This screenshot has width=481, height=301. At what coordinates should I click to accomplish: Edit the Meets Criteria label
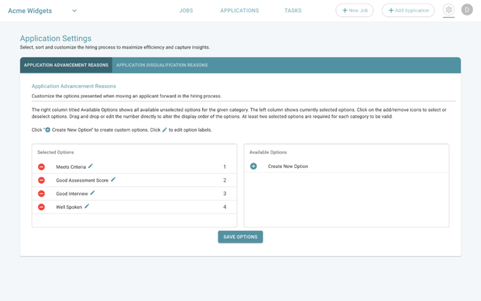pos(91,166)
